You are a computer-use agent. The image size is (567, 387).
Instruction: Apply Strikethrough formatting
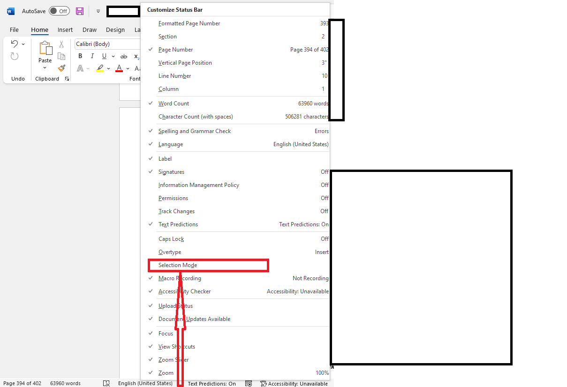pyautogui.click(x=124, y=56)
